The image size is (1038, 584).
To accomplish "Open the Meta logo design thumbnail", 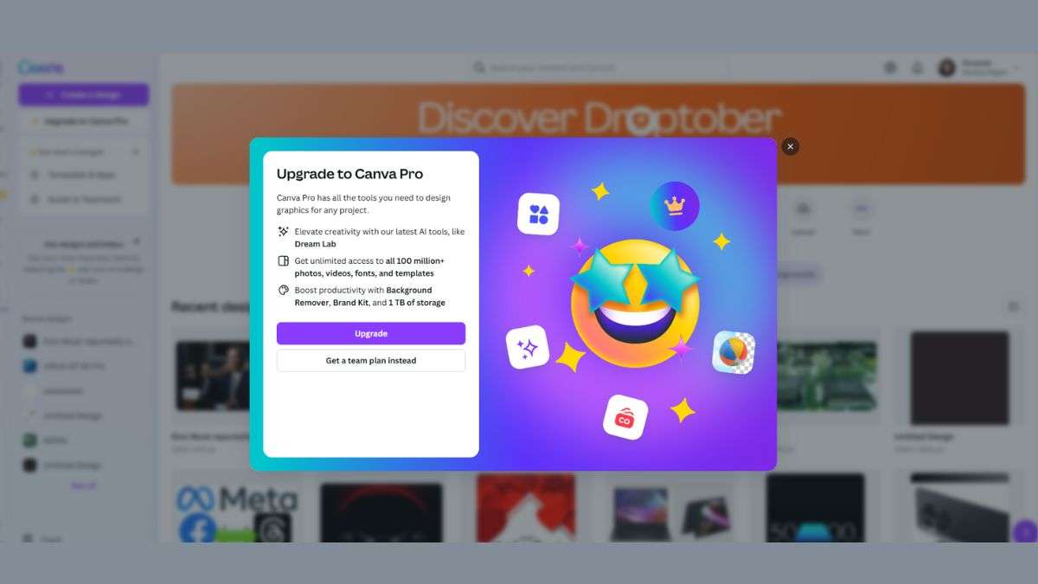I will pos(236,509).
